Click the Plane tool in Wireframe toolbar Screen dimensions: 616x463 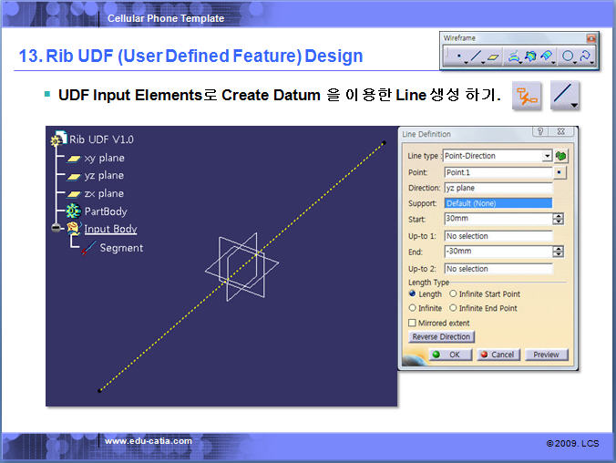click(493, 57)
